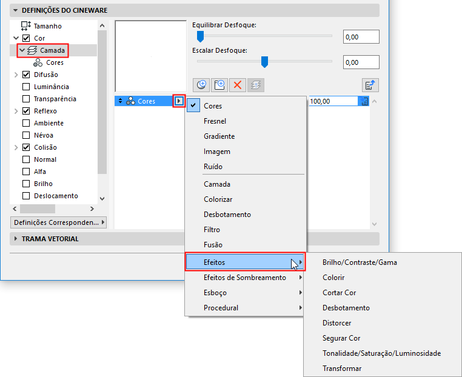Click the add shader layer icon button
The image size is (462, 377).
coord(201,85)
